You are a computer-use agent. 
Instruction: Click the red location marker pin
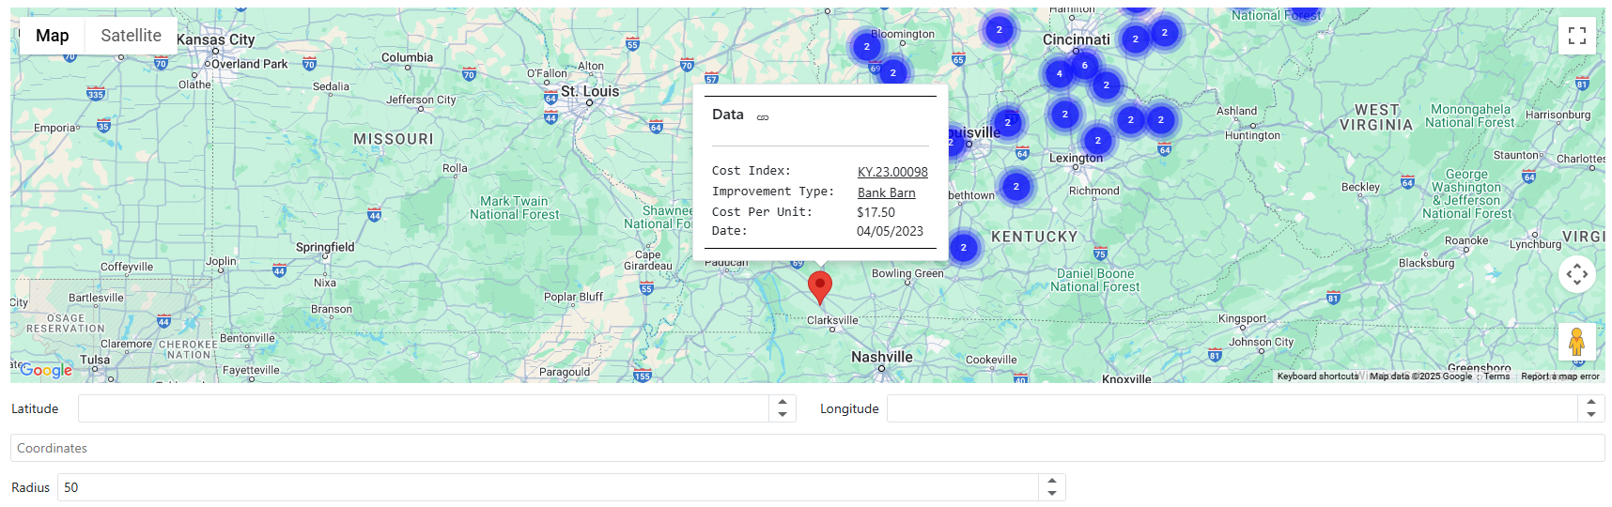pyautogui.click(x=820, y=286)
